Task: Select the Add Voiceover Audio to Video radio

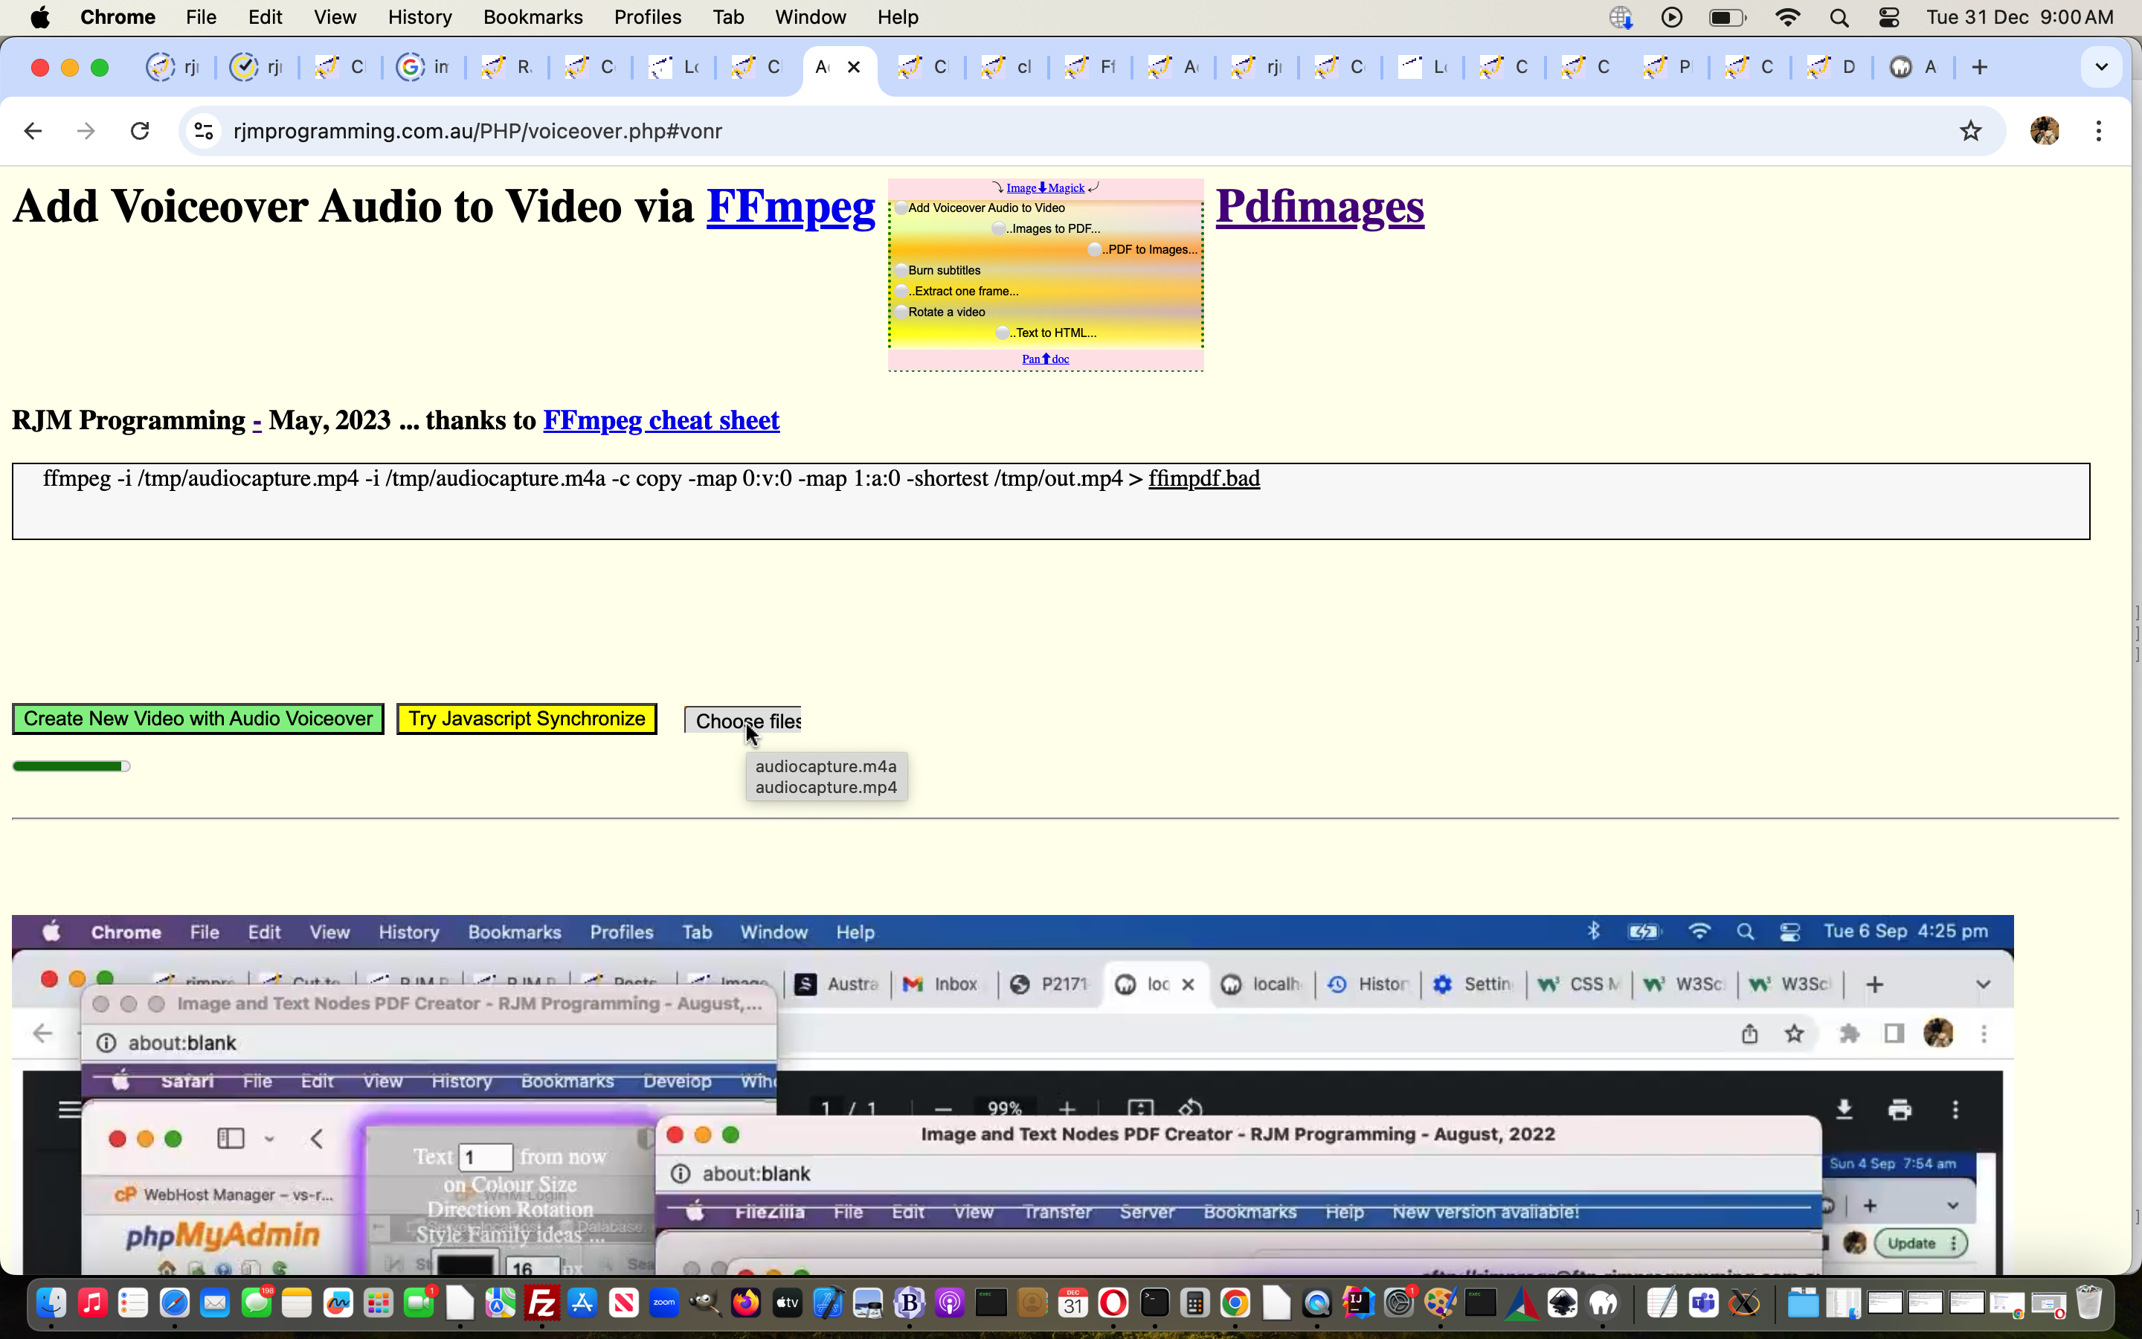Action: [x=900, y=208]
